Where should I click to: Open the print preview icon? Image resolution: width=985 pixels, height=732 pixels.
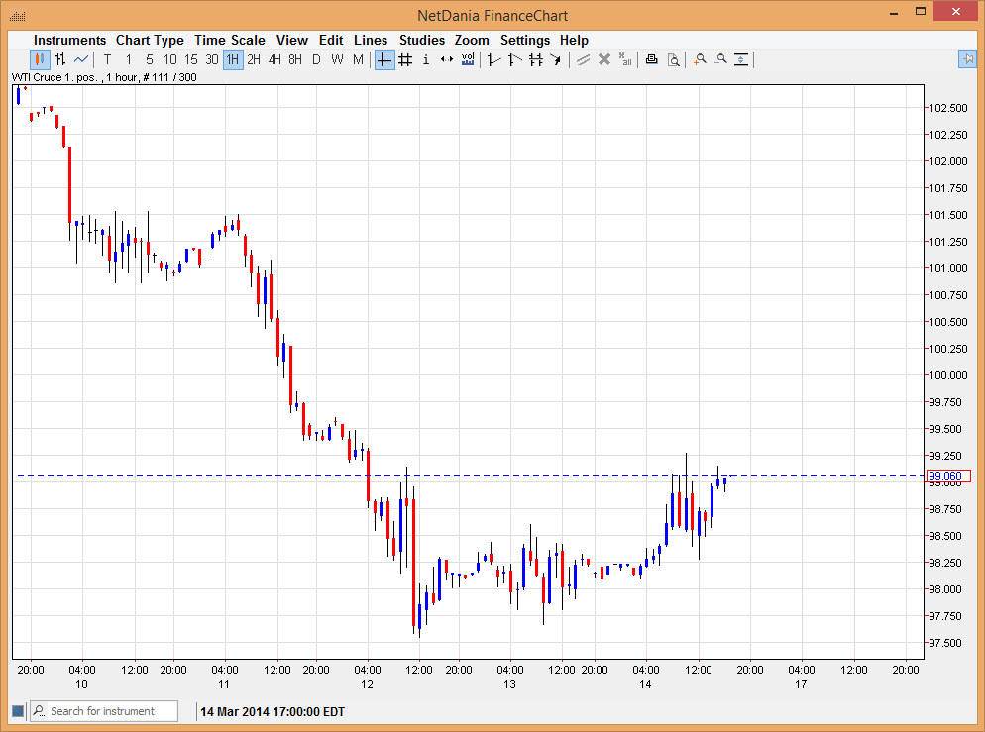pos(673,59)
